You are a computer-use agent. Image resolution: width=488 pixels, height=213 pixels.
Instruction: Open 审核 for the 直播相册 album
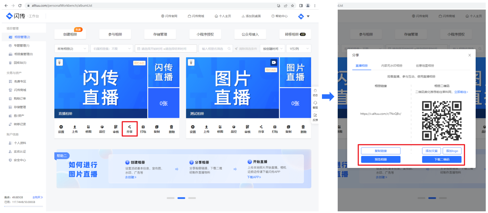tap(116, 129)
